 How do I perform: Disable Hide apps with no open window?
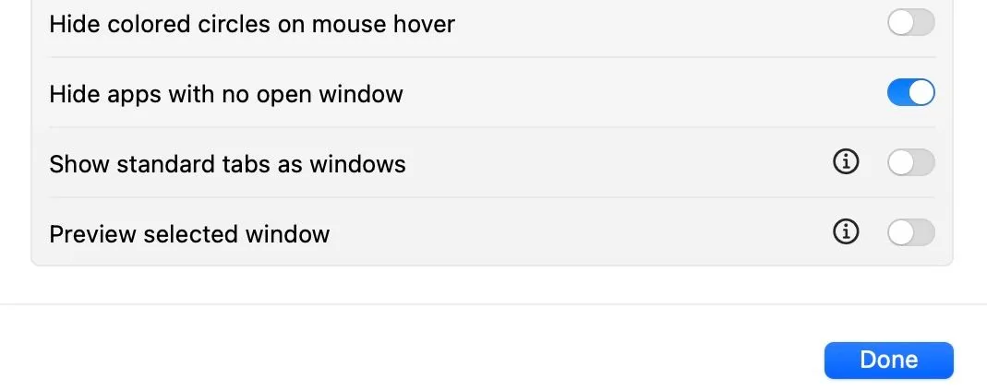tap(910, 93)
